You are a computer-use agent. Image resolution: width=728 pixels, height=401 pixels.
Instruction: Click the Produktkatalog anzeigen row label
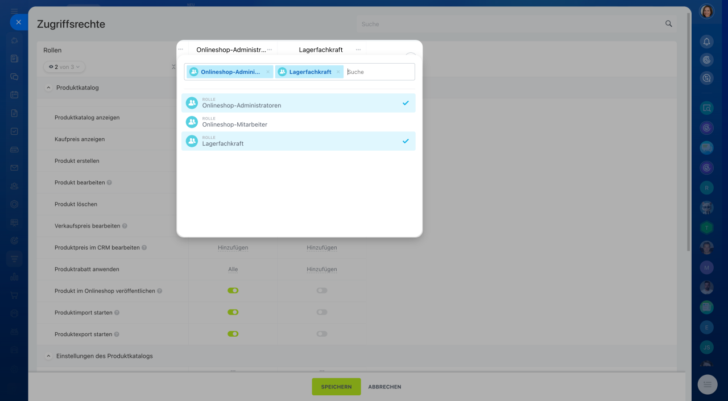pos(87,118)
